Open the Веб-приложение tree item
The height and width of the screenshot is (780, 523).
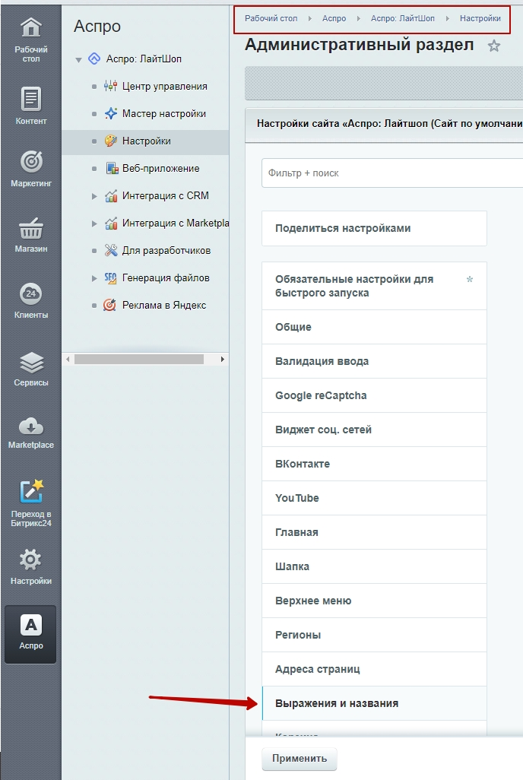[x=160, y=168]
